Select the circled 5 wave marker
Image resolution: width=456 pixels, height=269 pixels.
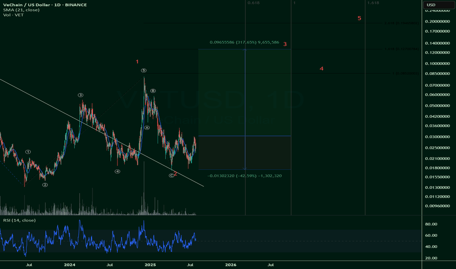pyautogui.click(x=144, y=70)
